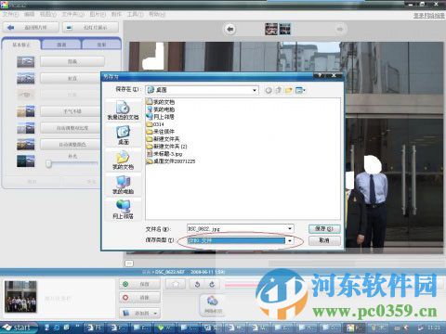The width and height of the screenshot is (446, 334).
Task: Click the rotate clockwise button
Action: [212, 284]
